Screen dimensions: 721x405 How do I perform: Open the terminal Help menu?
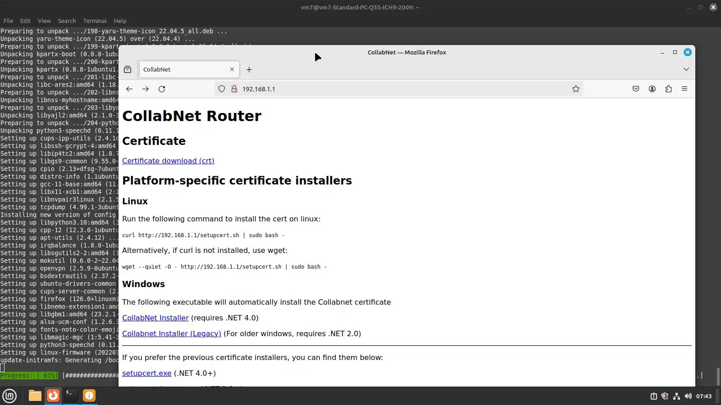[x=120, y=21]
